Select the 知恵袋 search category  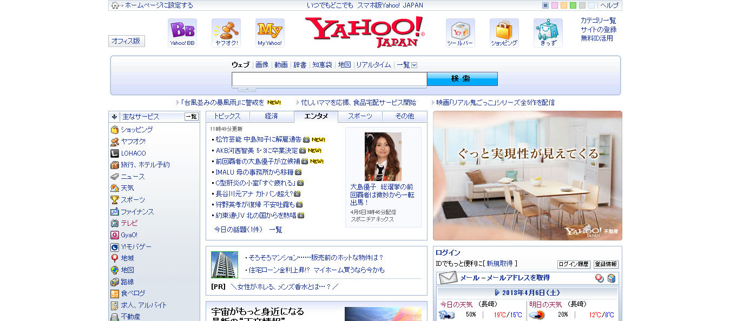(x=322, y=65)
